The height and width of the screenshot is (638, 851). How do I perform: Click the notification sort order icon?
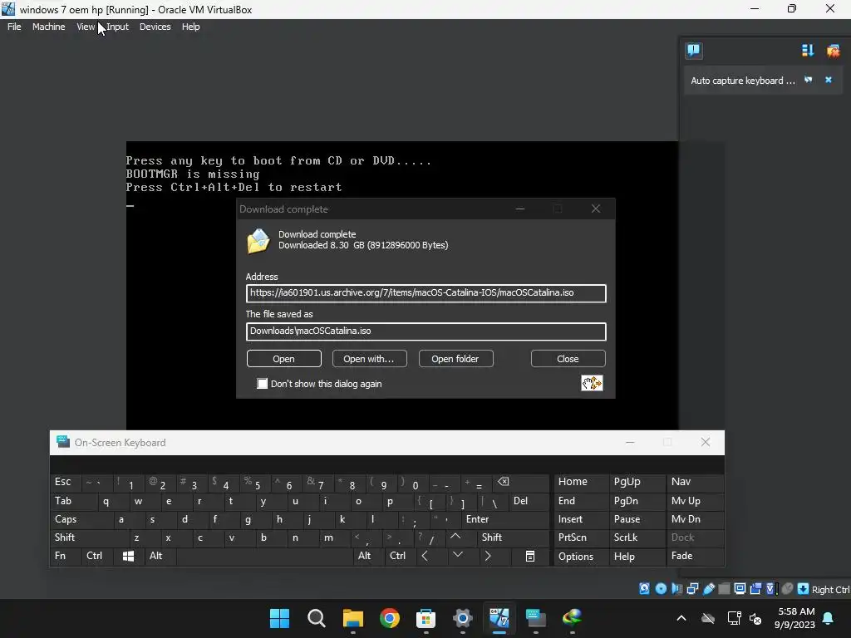808,51
